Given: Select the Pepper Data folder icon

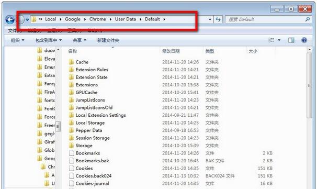Looking at the screenshot, I should click(71, 130).
